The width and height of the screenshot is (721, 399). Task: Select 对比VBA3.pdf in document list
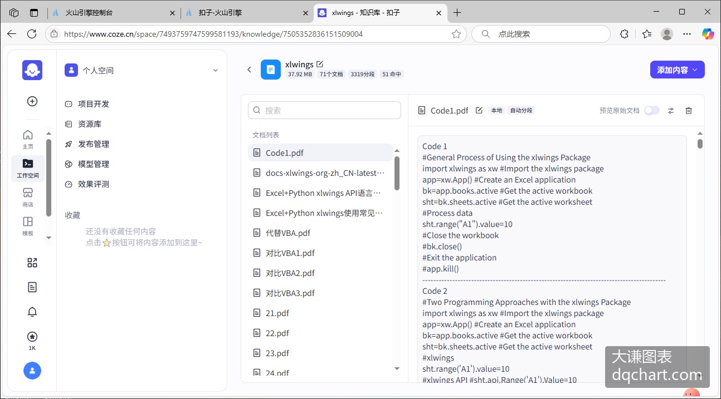tap(320, 293)
